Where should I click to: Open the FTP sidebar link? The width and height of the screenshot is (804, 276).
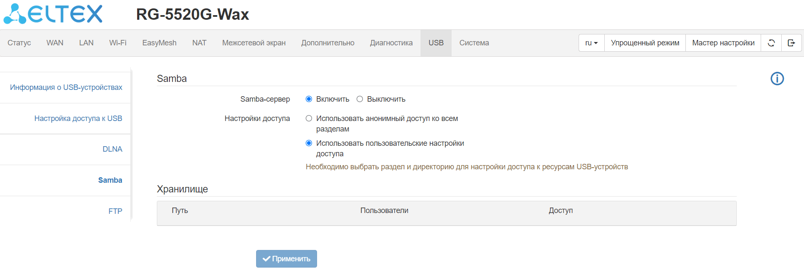pyautogui.click(x=115, y=211)
